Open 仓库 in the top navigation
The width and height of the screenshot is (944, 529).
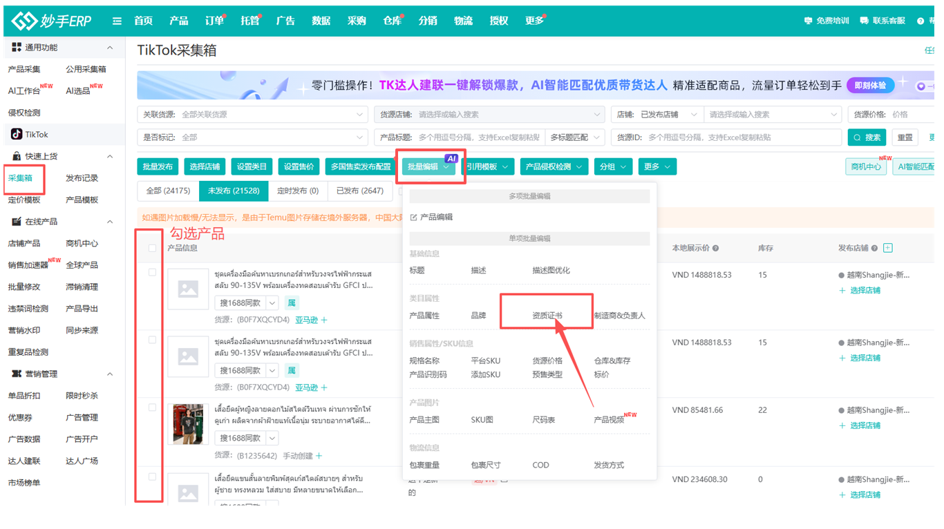click(392, 21)
